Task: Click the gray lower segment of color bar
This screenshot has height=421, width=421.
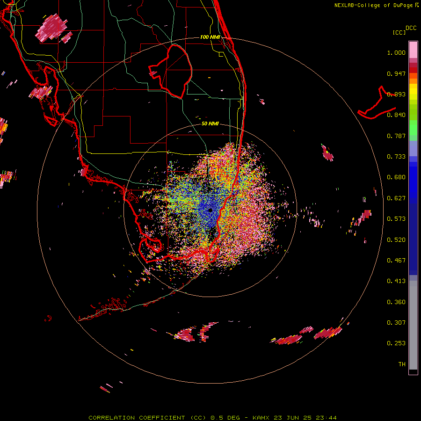Action: pyautogui.click(x=413, y=325)
